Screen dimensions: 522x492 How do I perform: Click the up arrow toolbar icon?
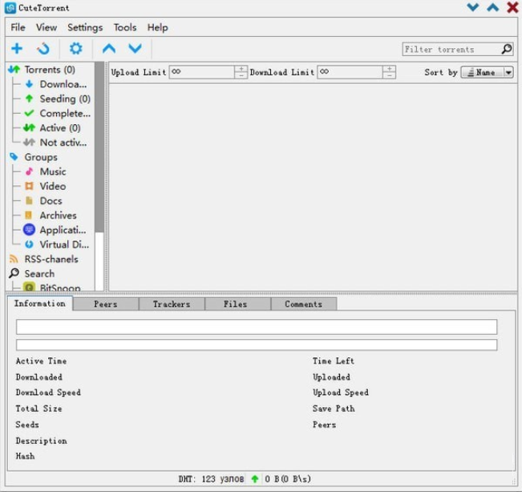(108, 49)
